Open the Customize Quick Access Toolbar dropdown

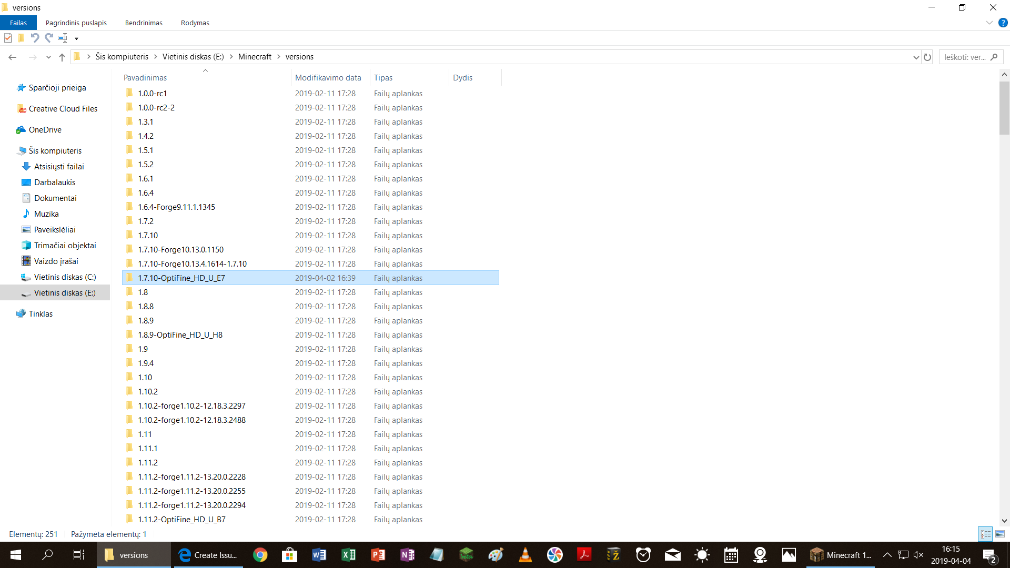[x=77, y=38]
